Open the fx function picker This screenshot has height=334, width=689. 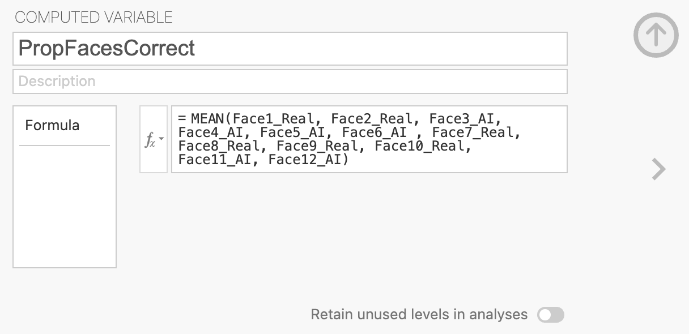coord(150,139)
